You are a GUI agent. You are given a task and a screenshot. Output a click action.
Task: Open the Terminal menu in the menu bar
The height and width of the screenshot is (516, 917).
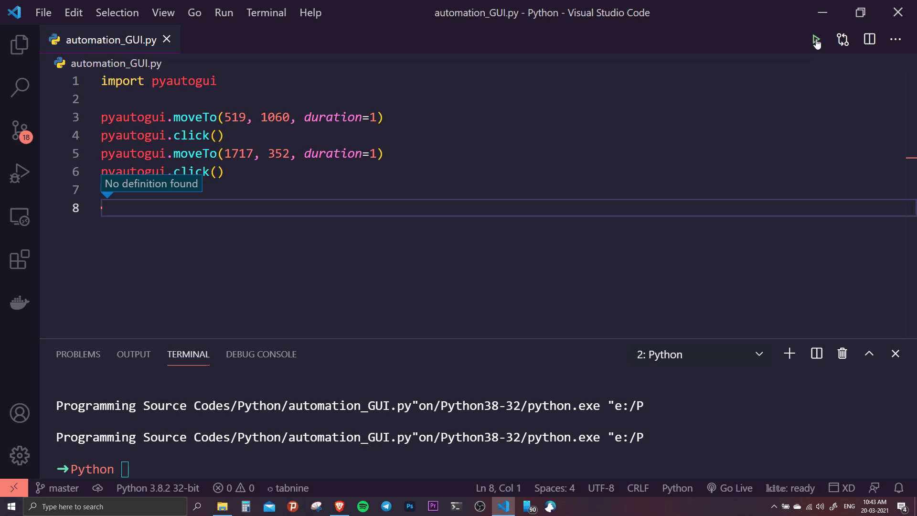pyautogui.click(x=266, y=13)
